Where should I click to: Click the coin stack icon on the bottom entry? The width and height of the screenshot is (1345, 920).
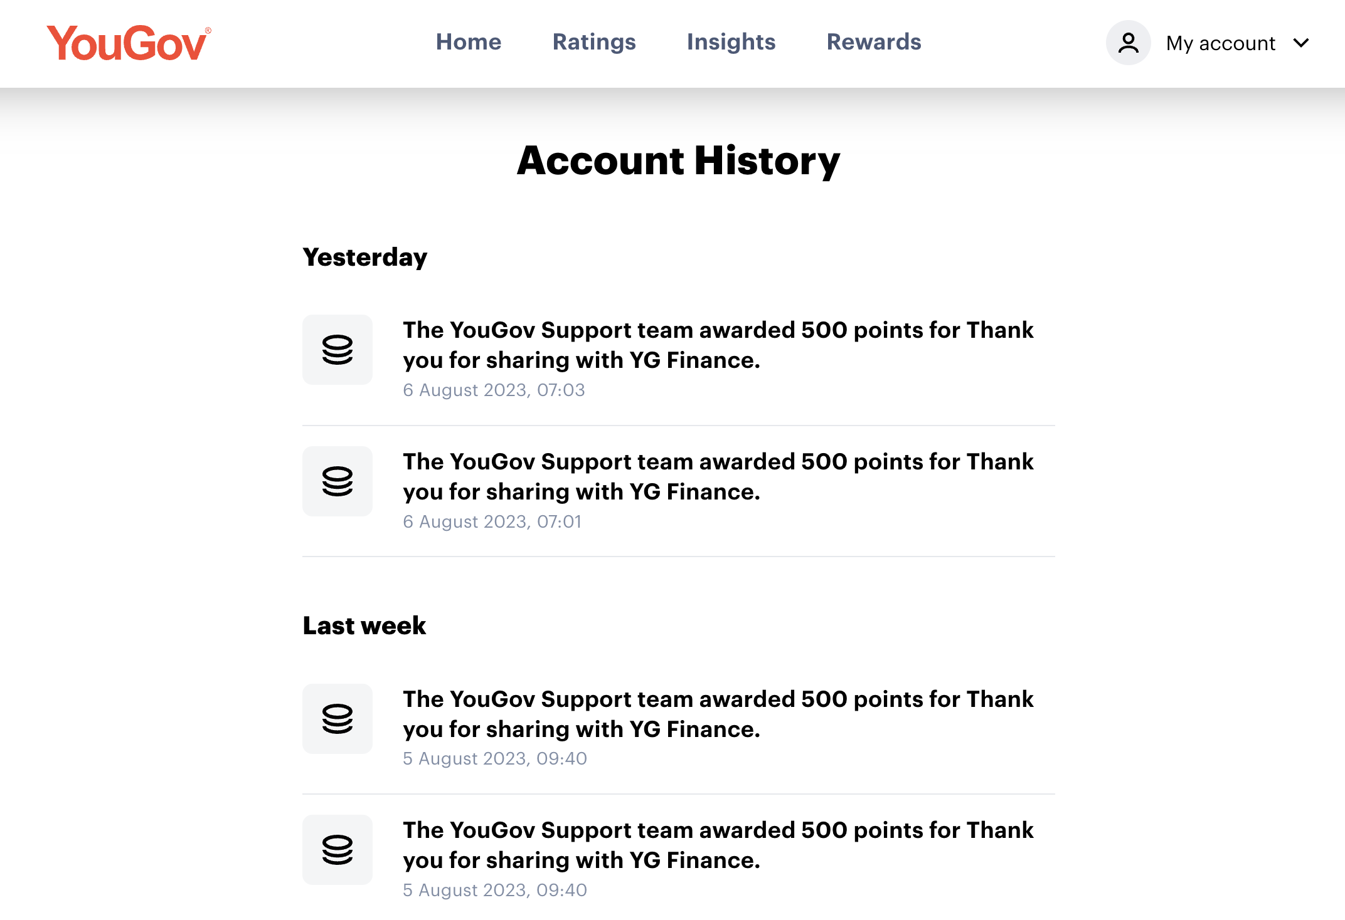point(337,850)
